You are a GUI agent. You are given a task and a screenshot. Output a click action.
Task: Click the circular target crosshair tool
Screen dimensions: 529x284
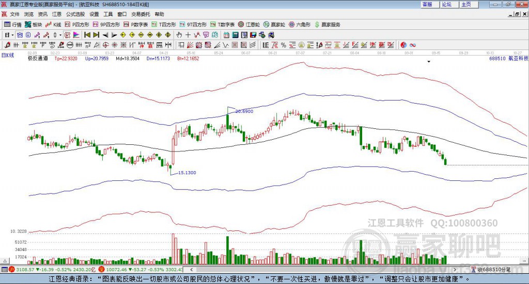point(105,45)
